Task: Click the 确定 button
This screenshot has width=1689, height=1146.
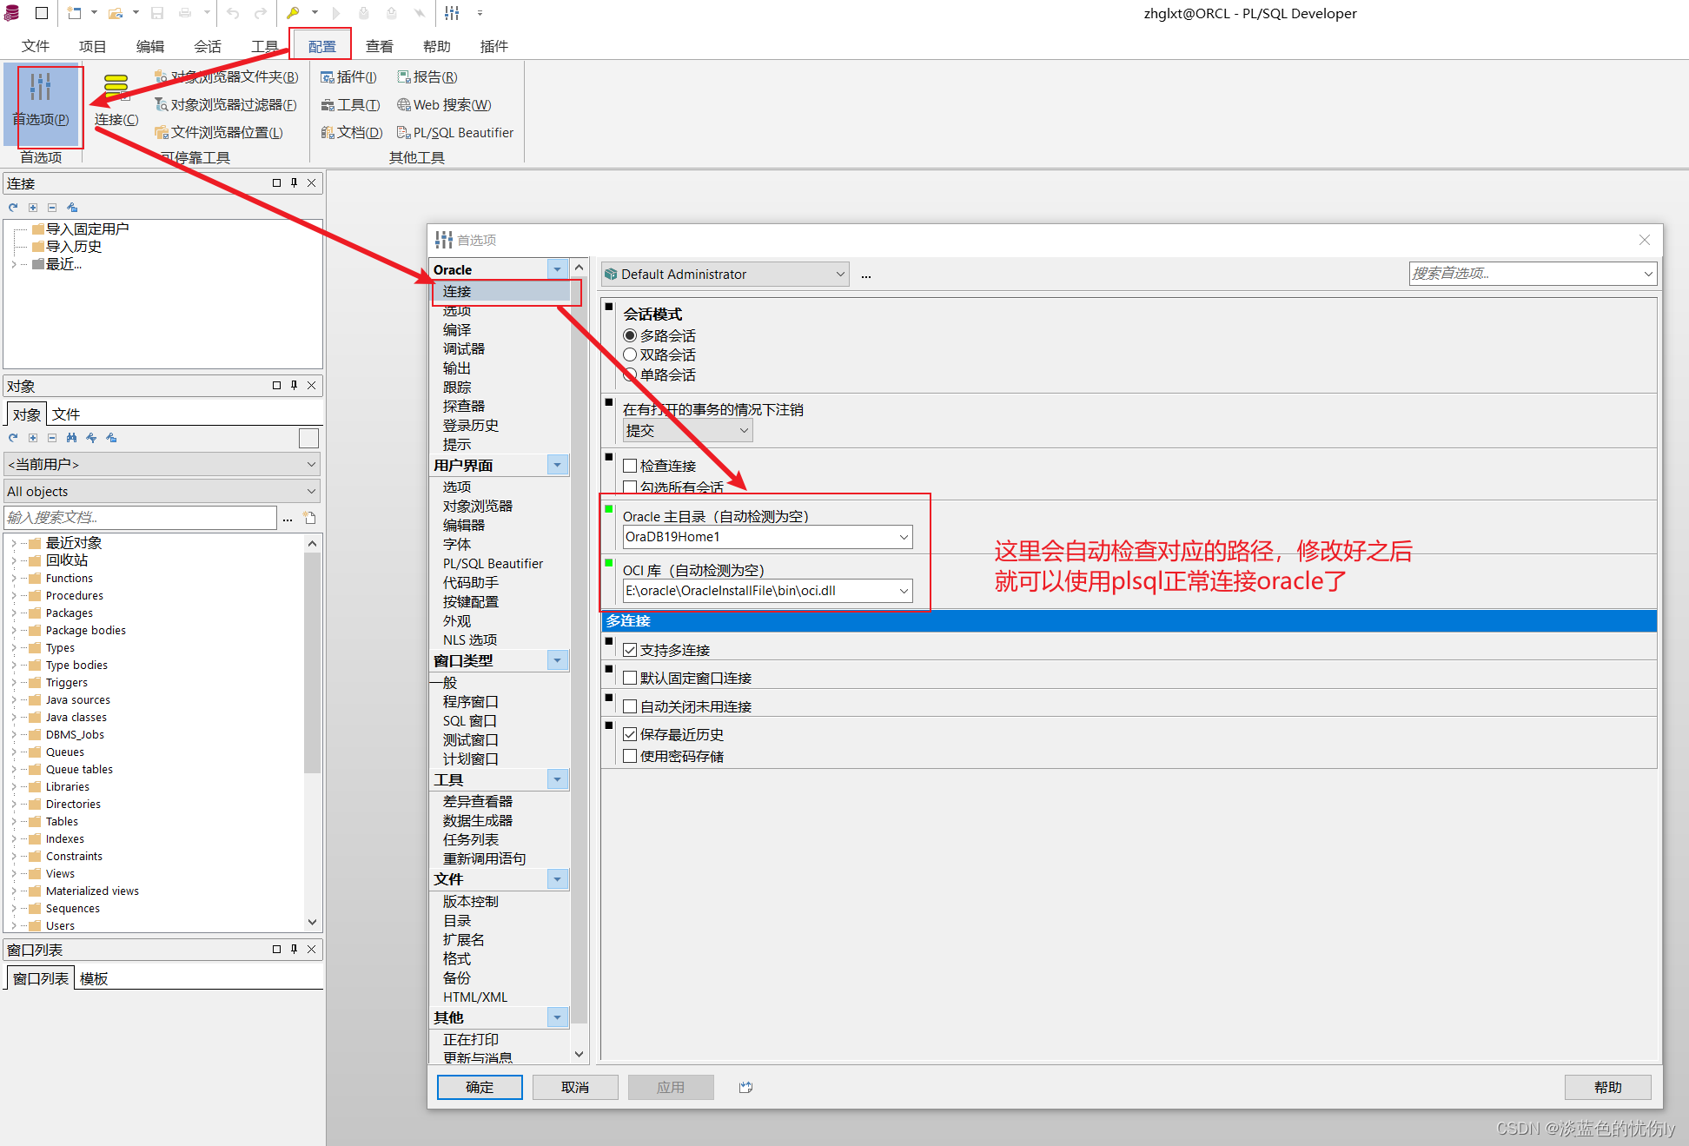Action: (x=480, y=1087)
